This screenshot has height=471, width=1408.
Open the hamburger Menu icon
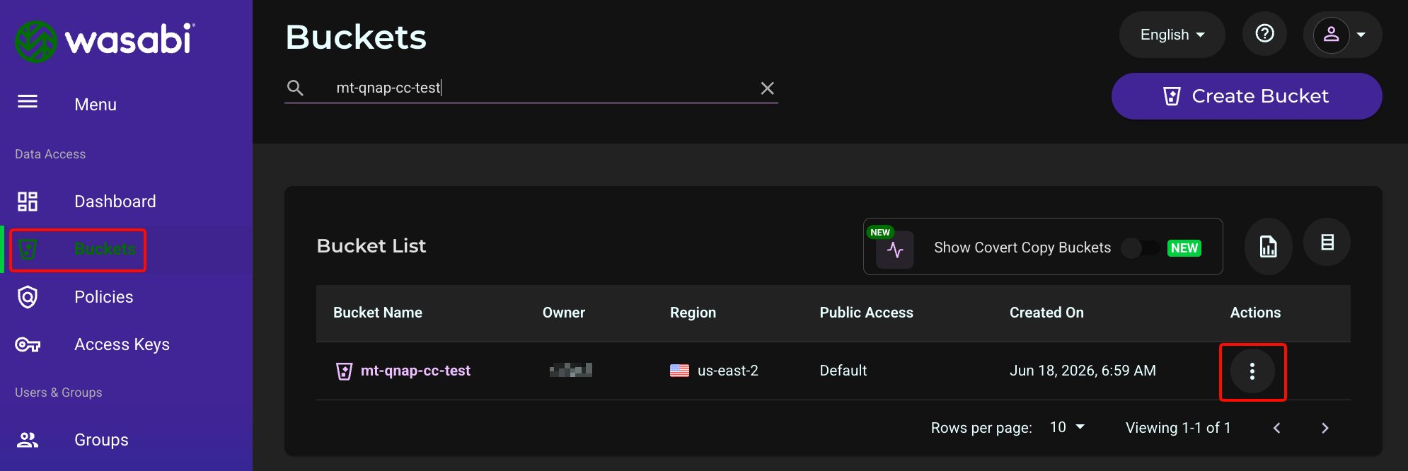pos(28,102)
